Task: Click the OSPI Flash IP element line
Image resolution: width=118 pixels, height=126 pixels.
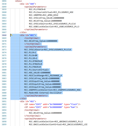Action: [x=52, y=104]
